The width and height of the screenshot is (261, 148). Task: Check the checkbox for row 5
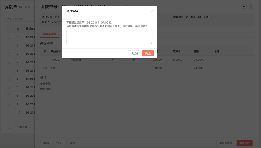click(10, 71)
